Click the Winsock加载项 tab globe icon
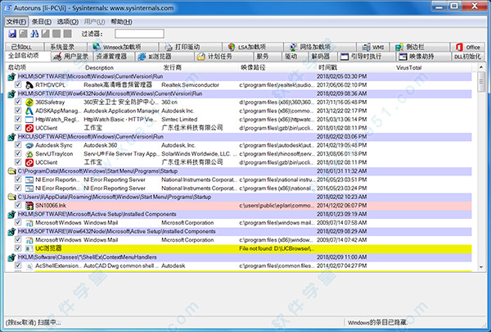 (x=97, y=47)
